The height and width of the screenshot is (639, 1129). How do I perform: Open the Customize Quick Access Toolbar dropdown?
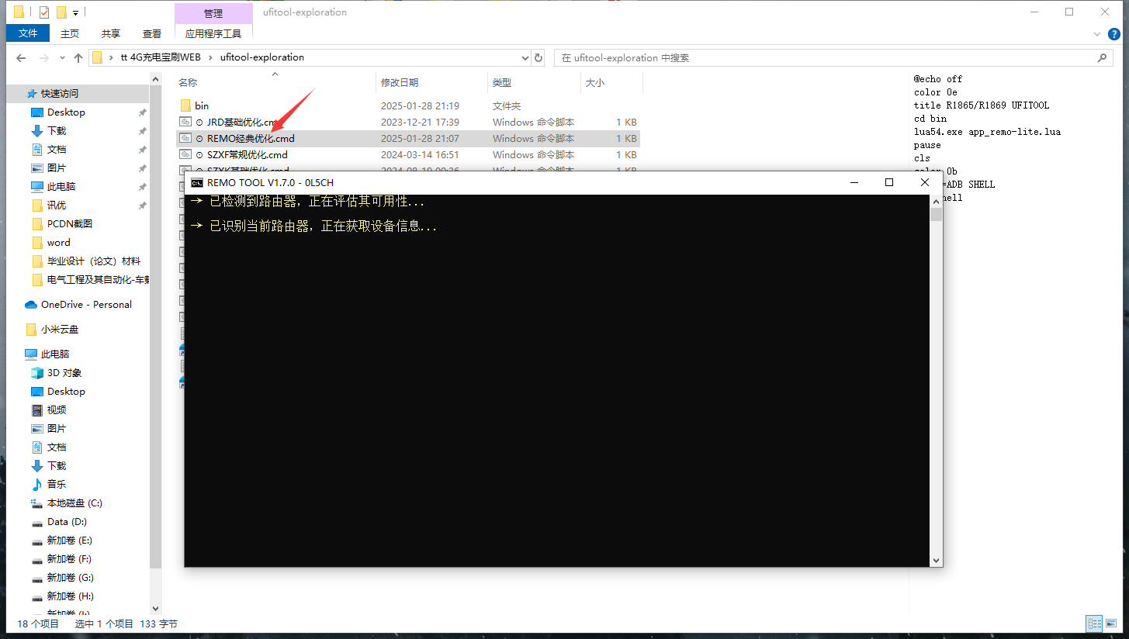click(76, 12)
